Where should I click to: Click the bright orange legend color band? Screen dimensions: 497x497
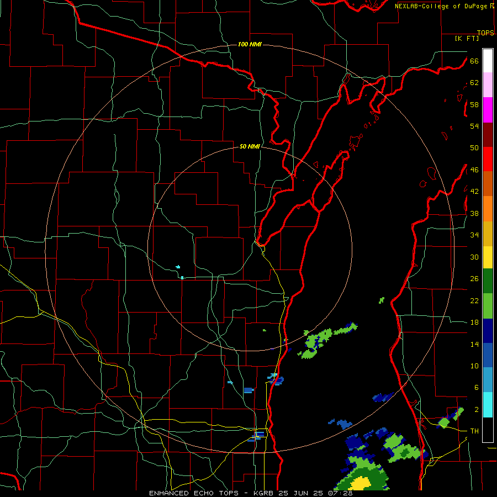pyautogui.click(x=488, y=209)
